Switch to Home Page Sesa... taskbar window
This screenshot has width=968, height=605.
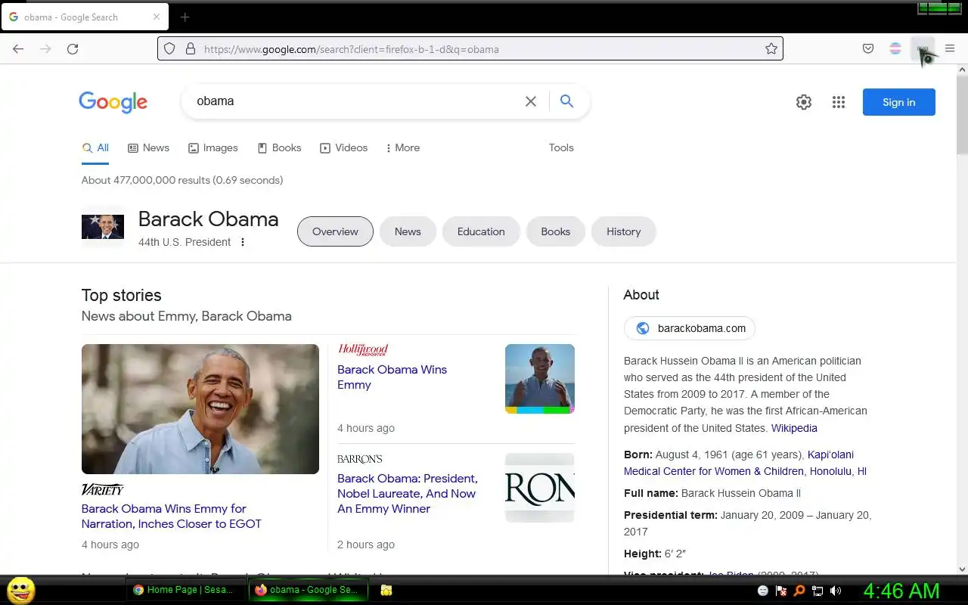point(185,590)
